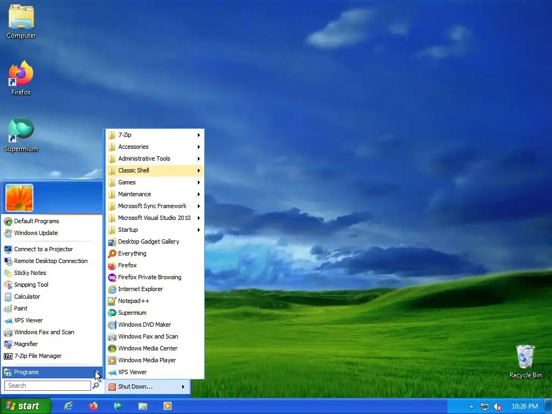Screen dimensions: 552x414
Task: Launch the Snipping Tool
Action: coord(52,285)
